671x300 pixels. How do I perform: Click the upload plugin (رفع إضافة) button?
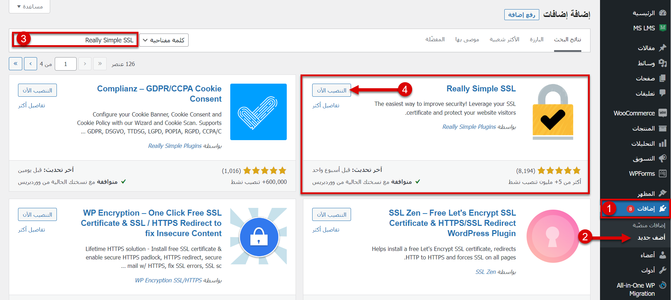click(522, 14)
